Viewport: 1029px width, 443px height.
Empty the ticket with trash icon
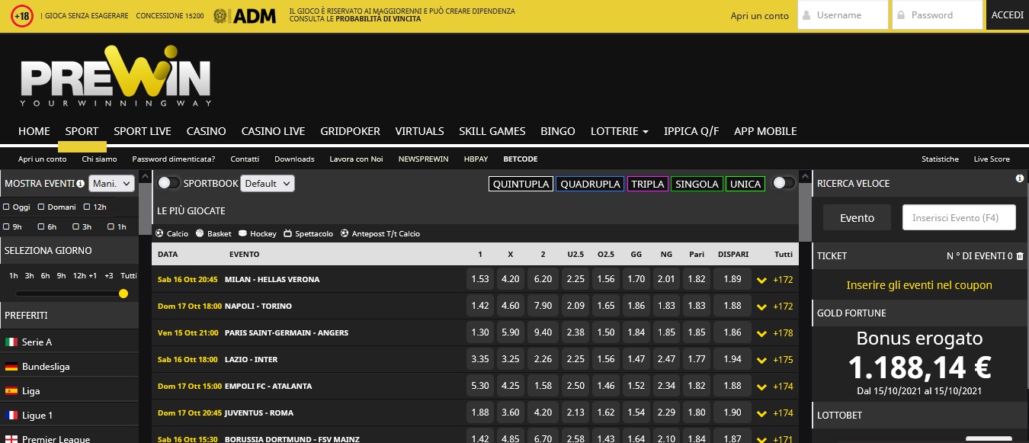(x=1020, y=256)
